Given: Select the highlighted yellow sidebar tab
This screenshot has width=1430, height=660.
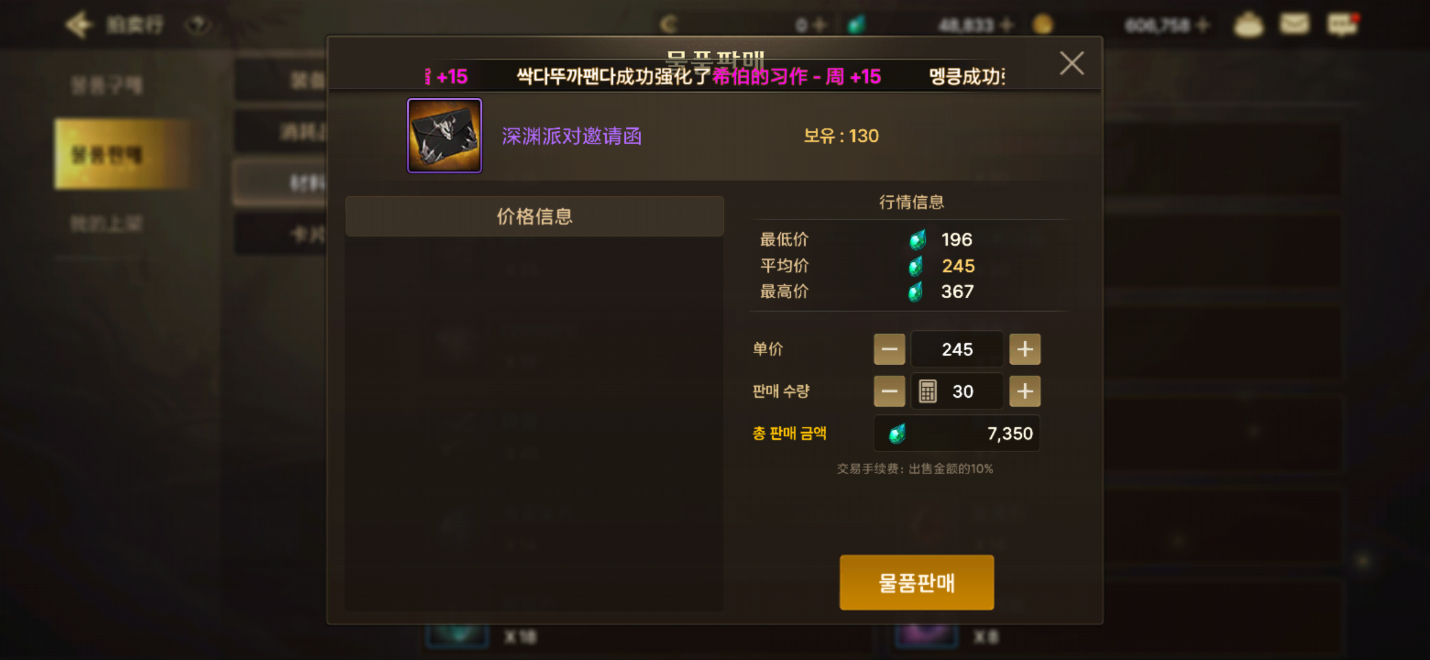Looking at the screenshot, I should coord(122,154).
